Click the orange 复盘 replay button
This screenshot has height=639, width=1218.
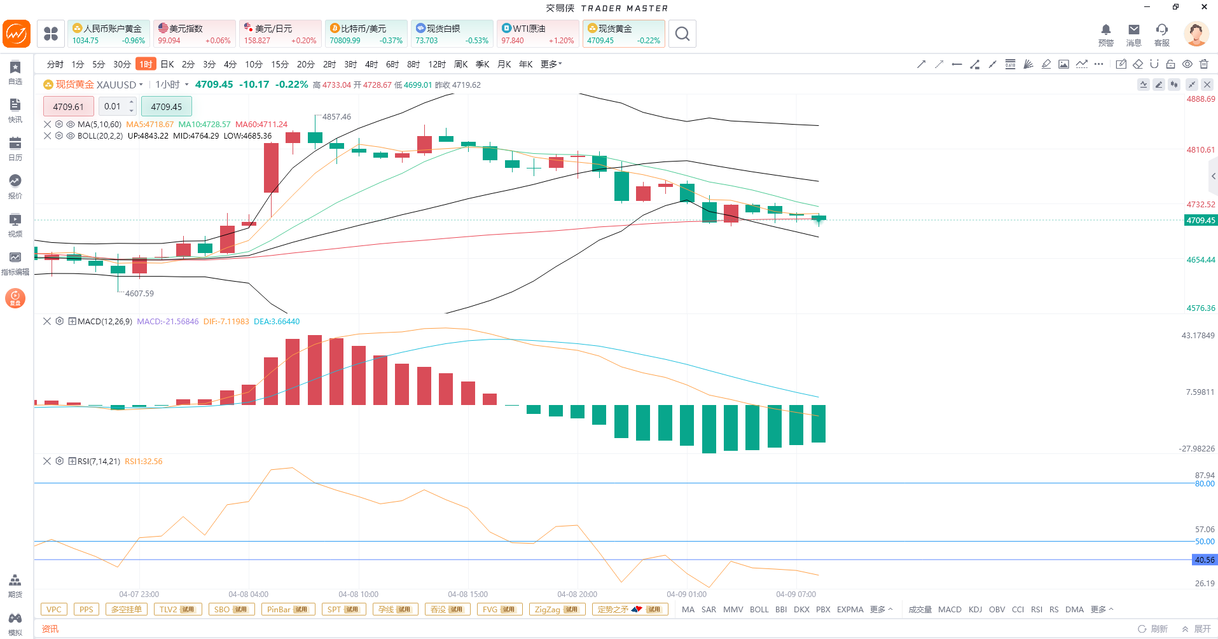tap(15, 298)
